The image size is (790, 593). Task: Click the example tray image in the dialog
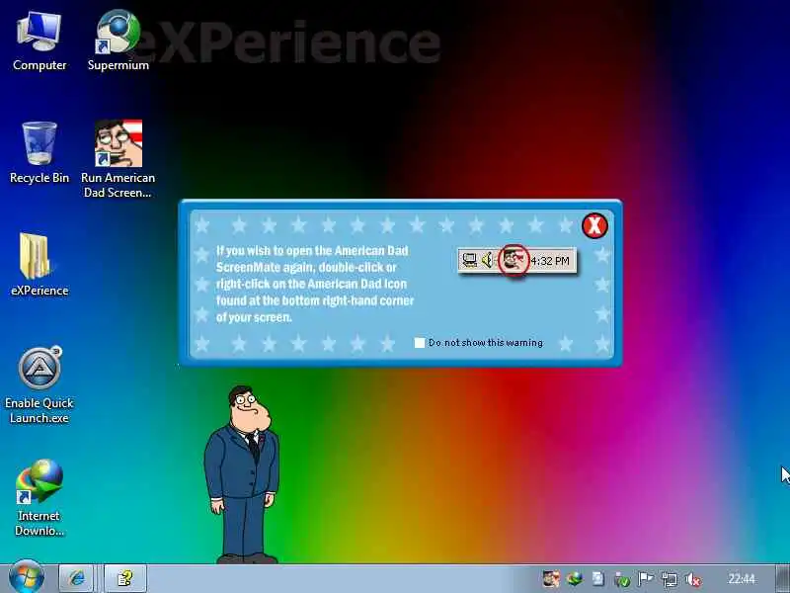pos(516,260)
